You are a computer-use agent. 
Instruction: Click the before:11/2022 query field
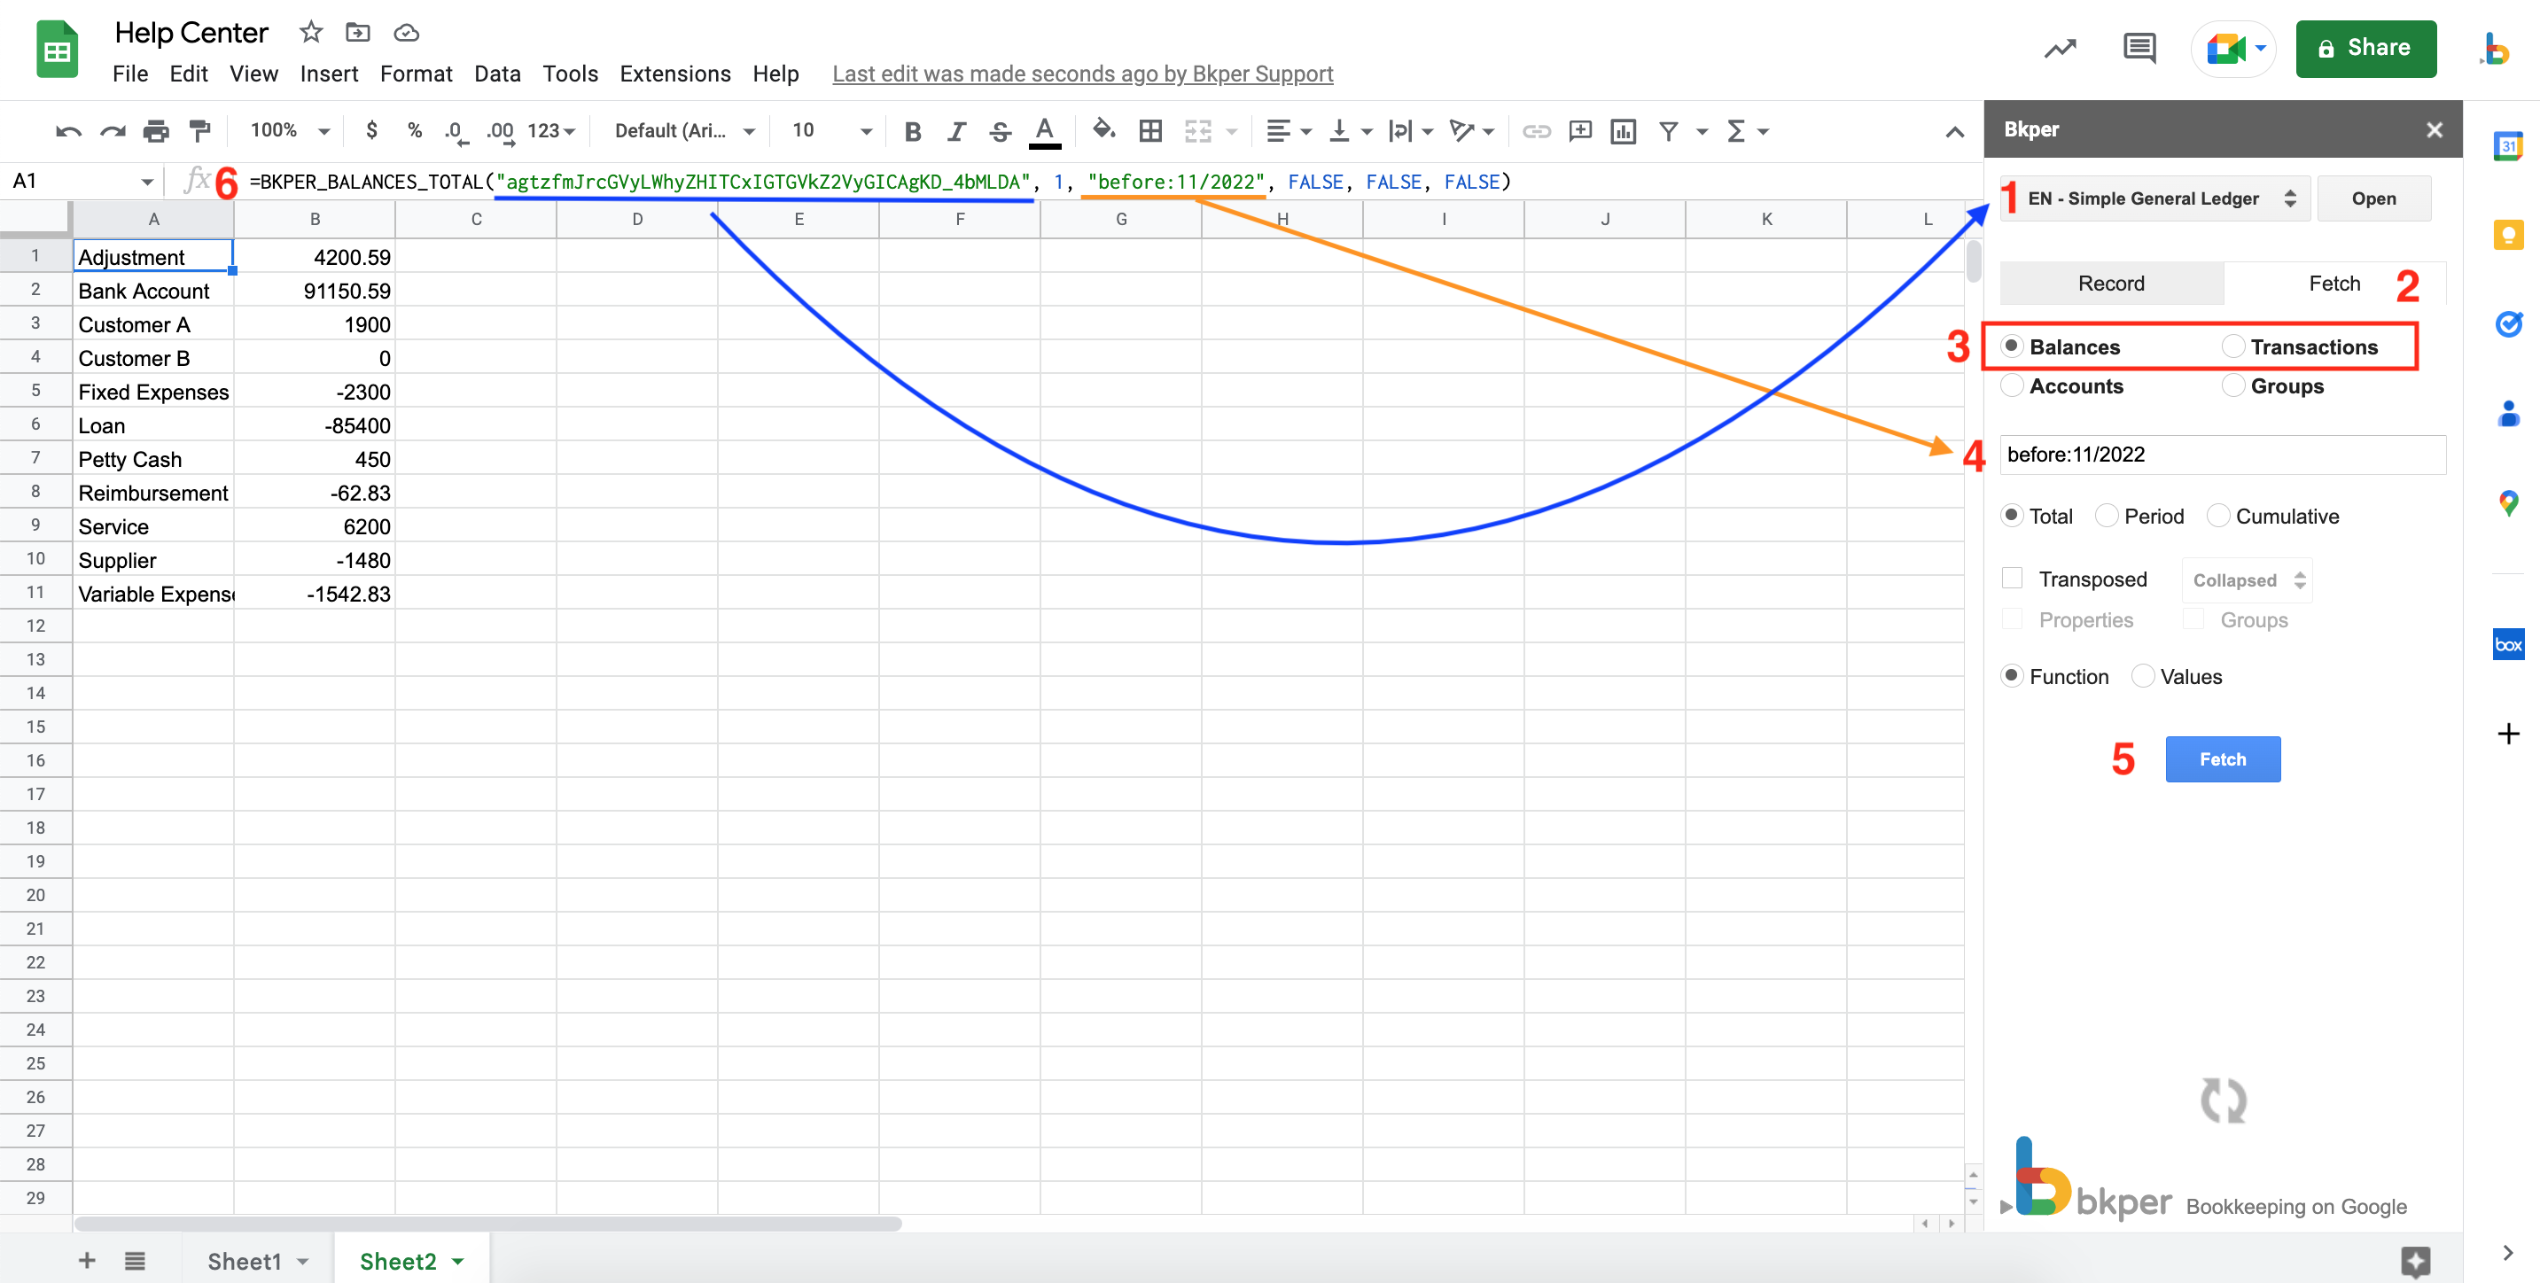pyautogui.click(x=2222, y=455)
